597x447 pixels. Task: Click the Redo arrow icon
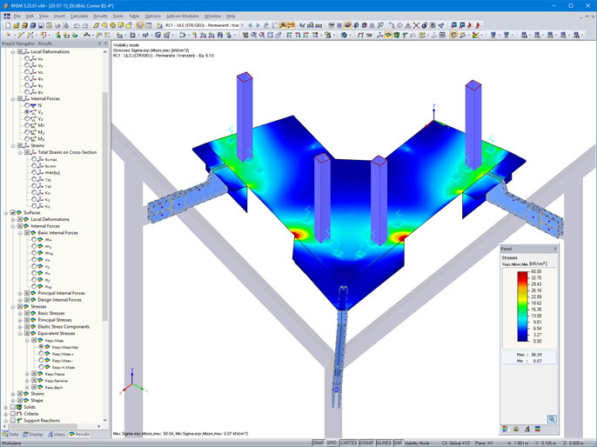pos(85,25)
